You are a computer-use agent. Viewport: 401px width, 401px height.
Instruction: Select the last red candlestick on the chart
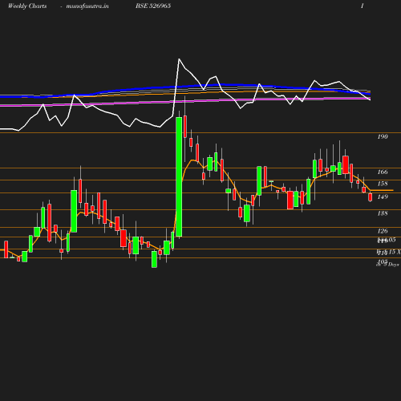(371, 197)
